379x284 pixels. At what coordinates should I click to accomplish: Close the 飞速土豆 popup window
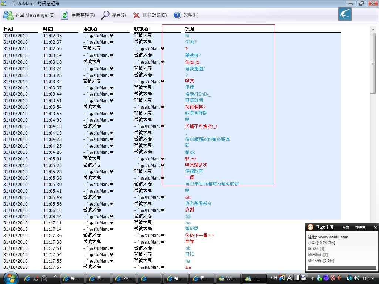[x=375, y=227]
